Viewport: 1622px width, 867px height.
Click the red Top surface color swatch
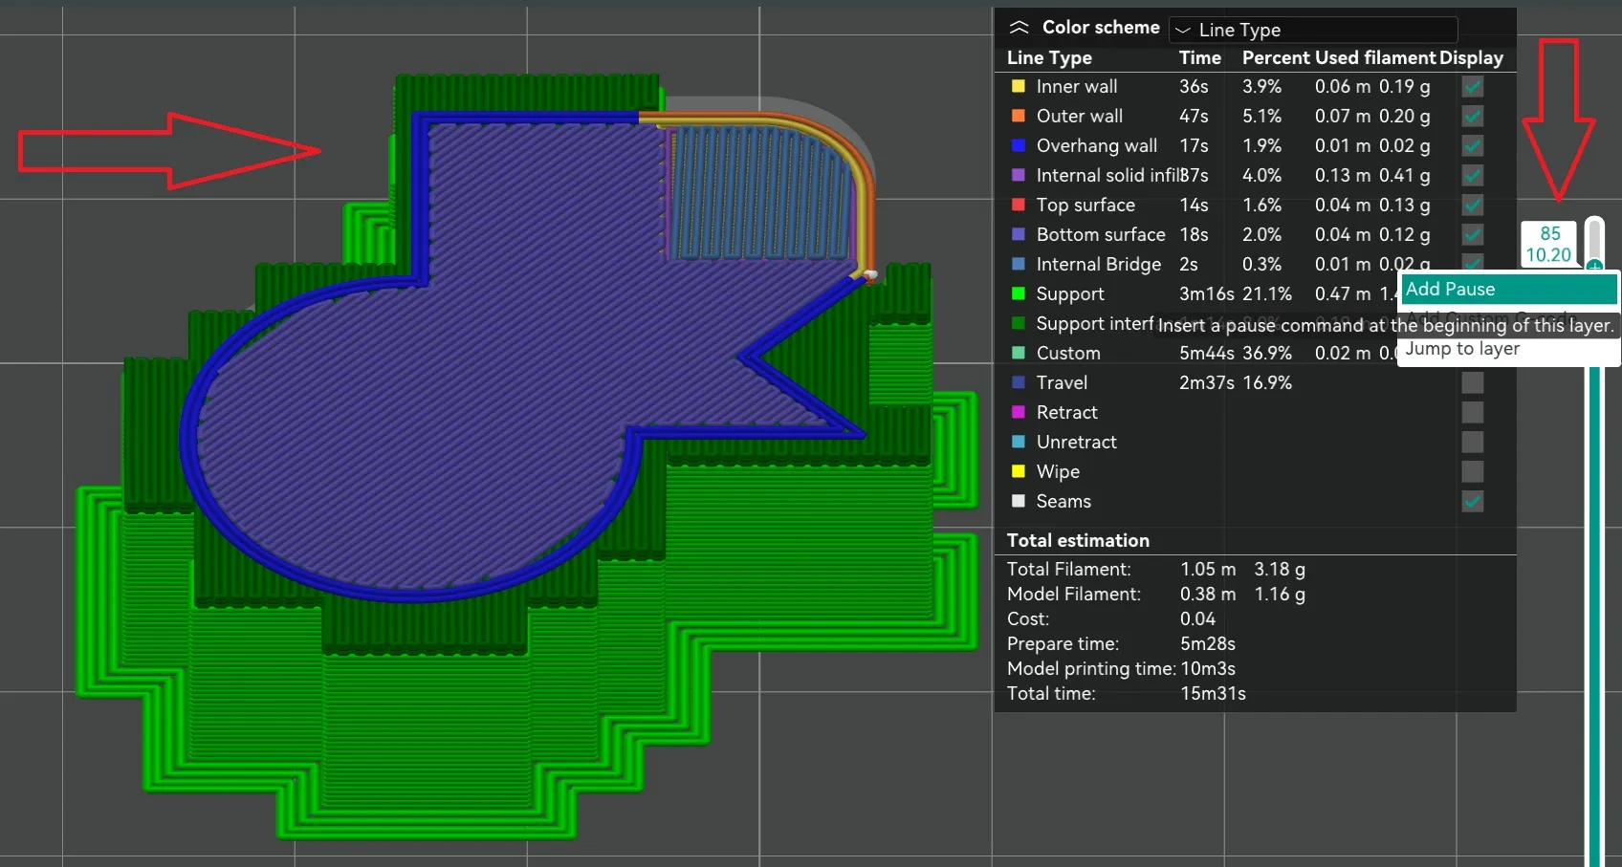[1019, 205]
